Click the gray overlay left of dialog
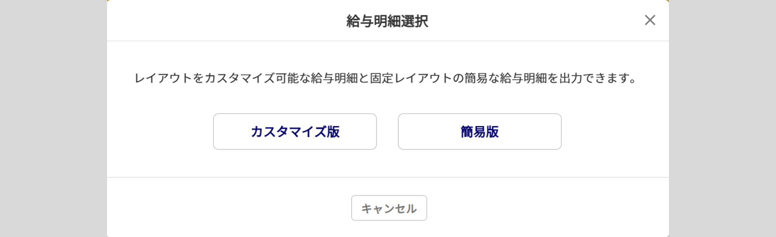 (53, 118)
